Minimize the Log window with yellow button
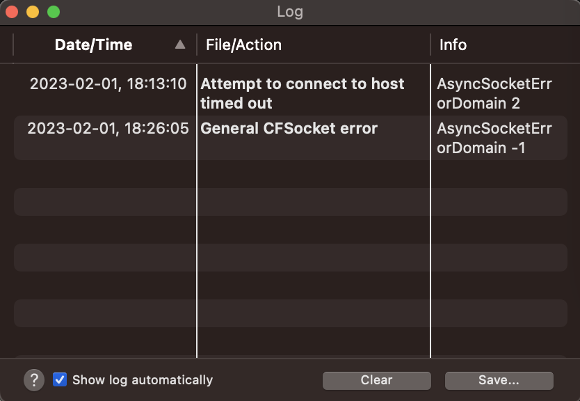Viewport: 580px width, 401px height. point(33,12)
